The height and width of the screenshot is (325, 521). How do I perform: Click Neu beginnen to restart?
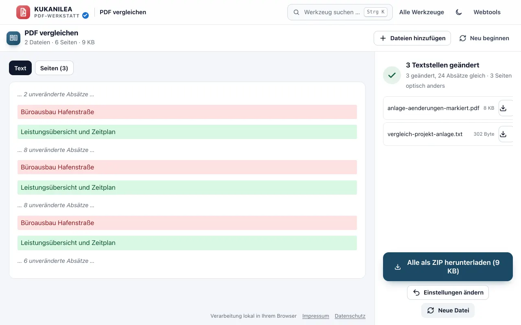484,38
